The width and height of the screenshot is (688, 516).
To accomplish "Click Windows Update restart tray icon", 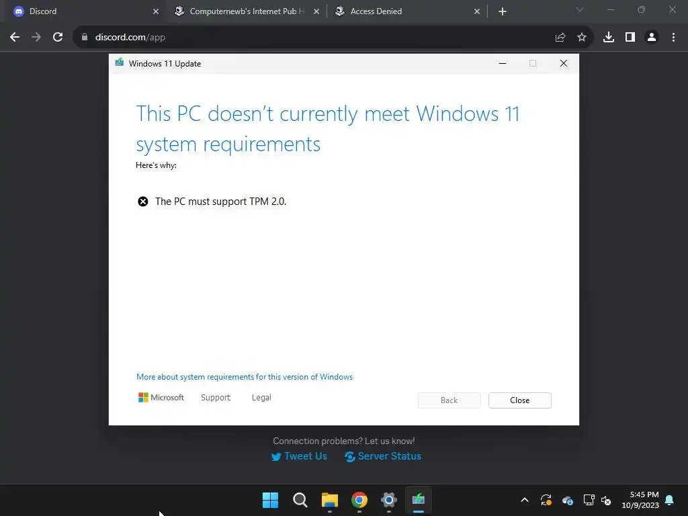I will (546, 500).
